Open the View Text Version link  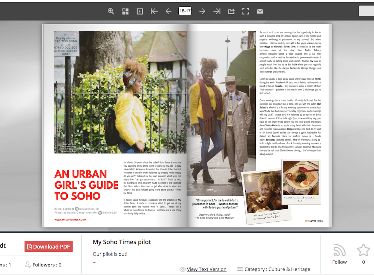tap(206, 269)
